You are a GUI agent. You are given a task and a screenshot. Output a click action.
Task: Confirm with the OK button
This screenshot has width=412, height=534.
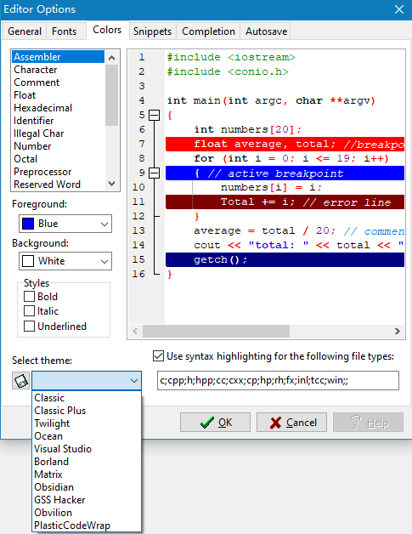click(x=215, y=423)
